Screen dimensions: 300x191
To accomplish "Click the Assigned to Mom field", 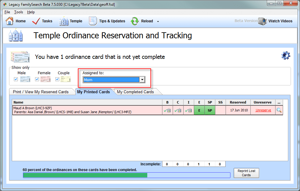I will click(111, 80).
